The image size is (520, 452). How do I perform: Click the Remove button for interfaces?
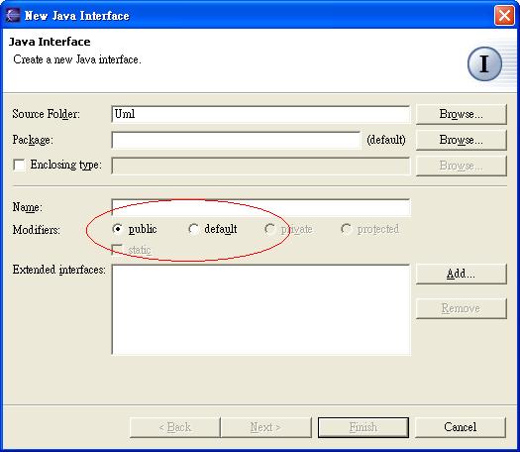462,308
